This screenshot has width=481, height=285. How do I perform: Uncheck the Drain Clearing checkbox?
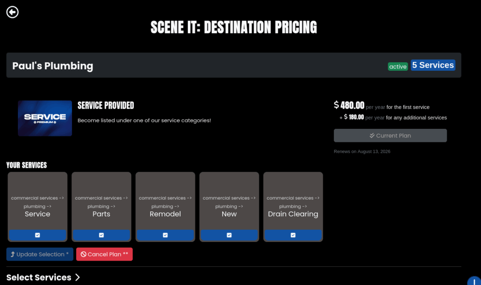point(293,235)
